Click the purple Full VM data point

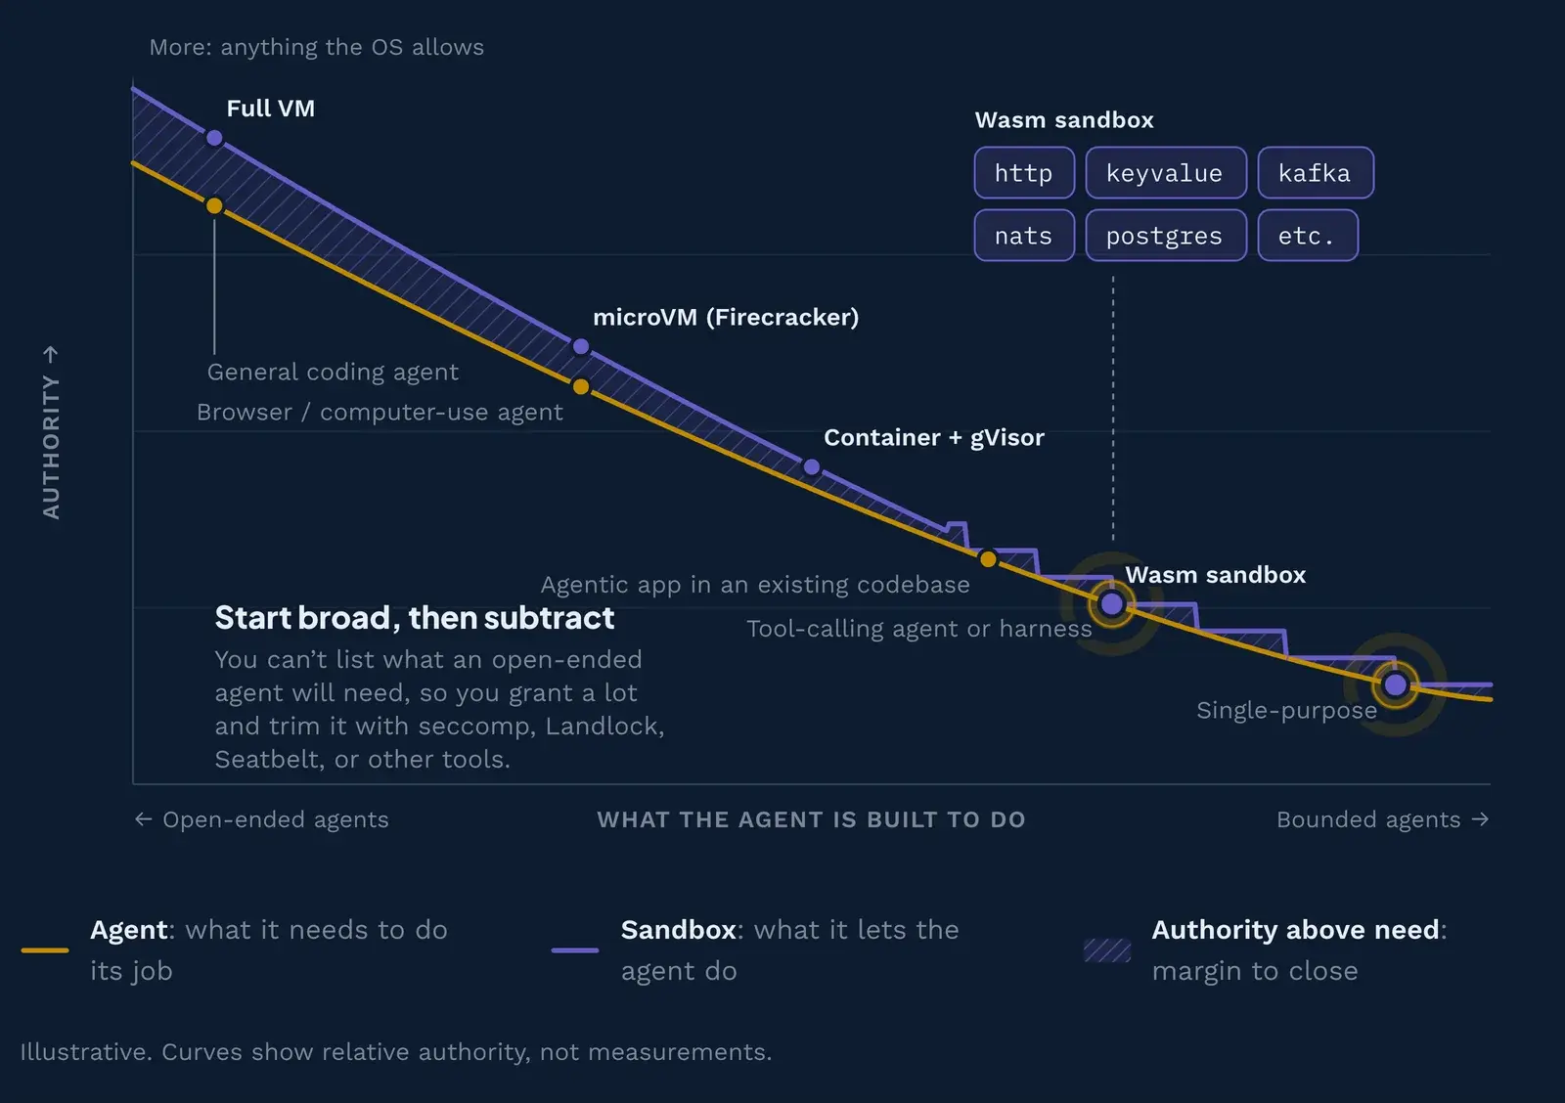click(x=214, y=138)
